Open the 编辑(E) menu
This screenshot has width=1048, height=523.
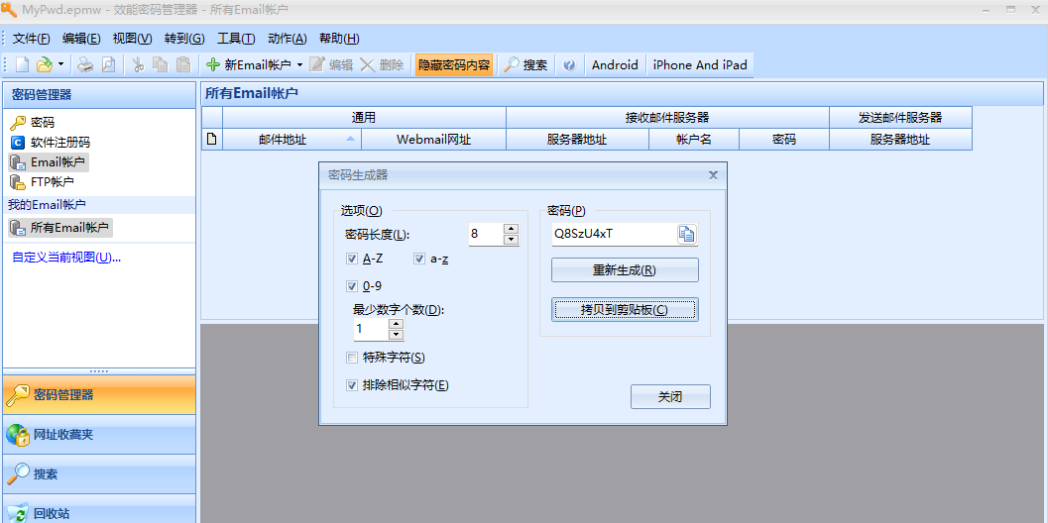(x=81, y=39)
